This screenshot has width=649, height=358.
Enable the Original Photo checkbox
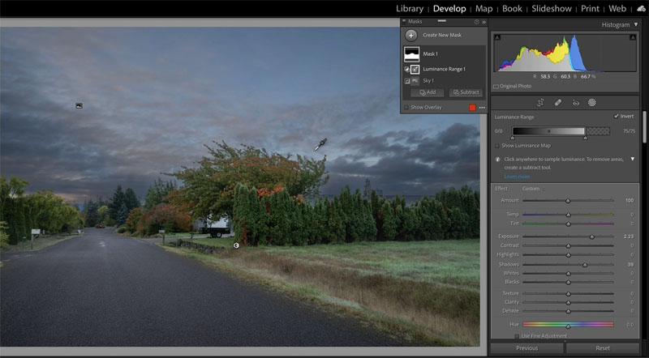point(496,87)
